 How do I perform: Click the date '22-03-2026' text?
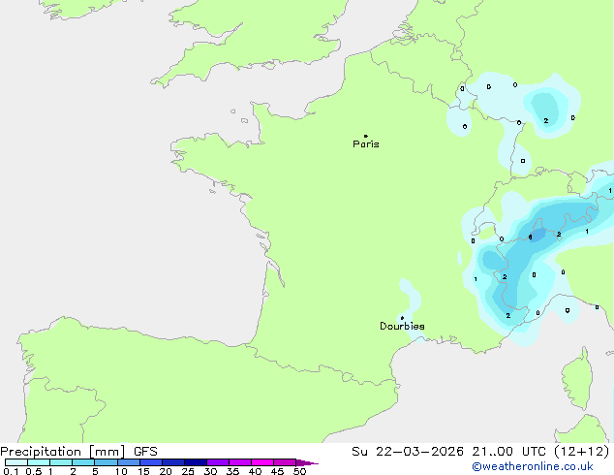pyautogui.click(x=419, y=452)
